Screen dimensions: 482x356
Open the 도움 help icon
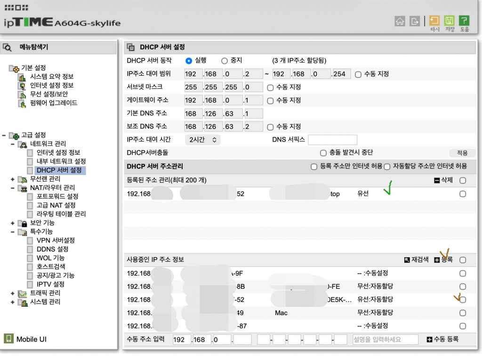pos(464,21)
